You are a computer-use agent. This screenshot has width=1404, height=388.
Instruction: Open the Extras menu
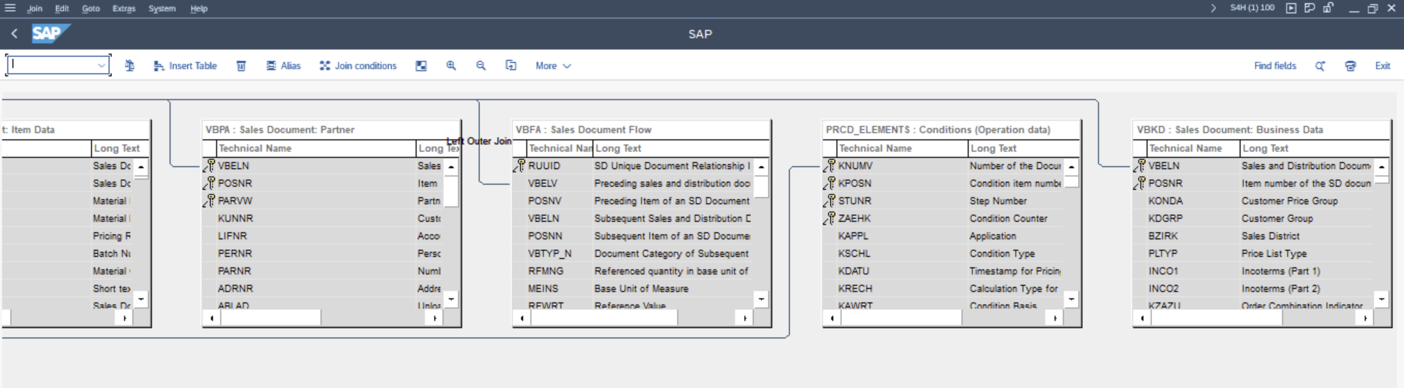124,9
